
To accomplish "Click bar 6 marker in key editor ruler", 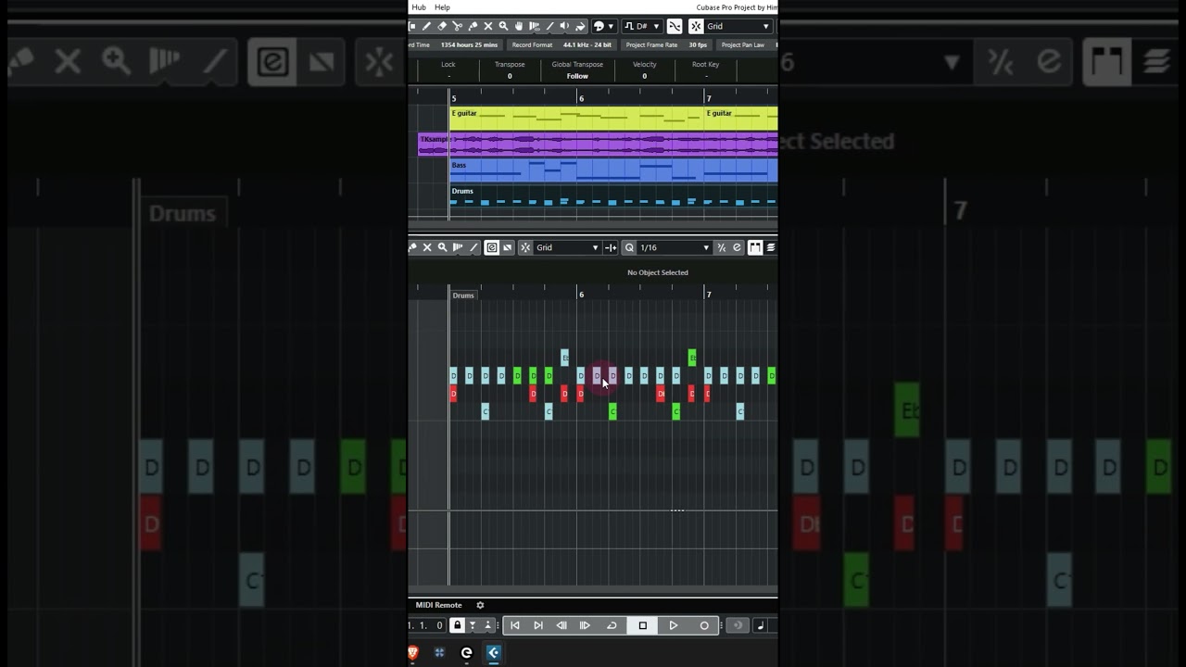I will point(582,295).
